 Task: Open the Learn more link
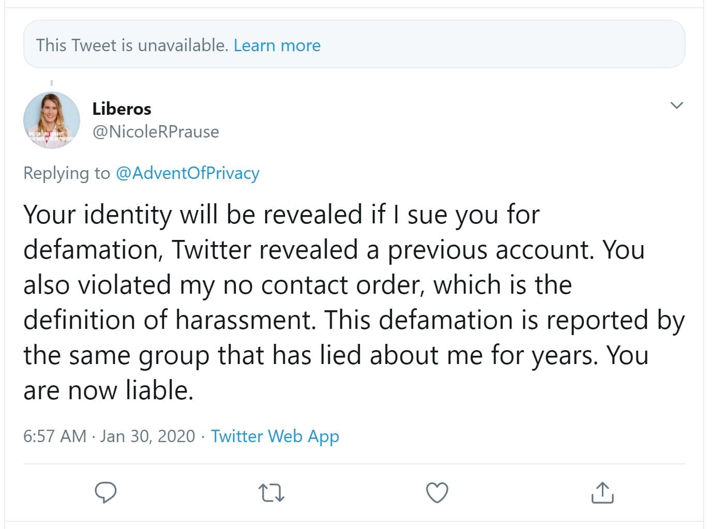click(277, 46)
